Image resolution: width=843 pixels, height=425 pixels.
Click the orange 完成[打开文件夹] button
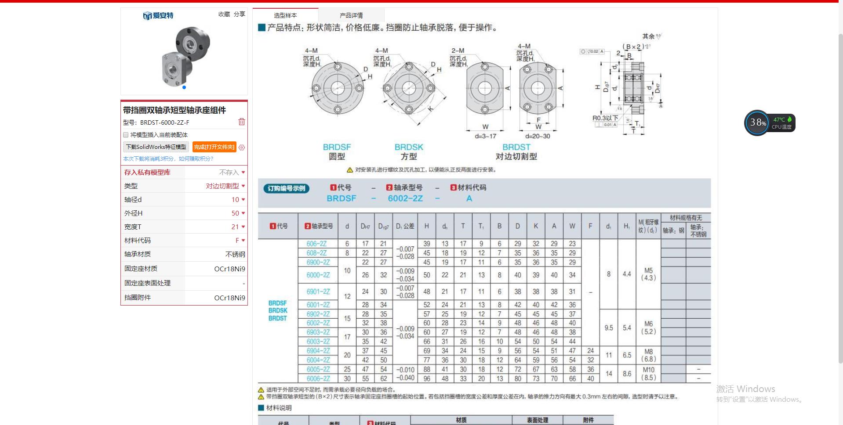tap(214, 147)
